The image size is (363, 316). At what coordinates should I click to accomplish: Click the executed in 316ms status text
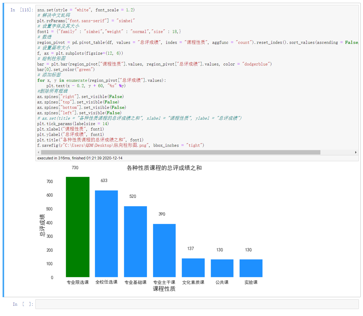[x=80, y=158]
